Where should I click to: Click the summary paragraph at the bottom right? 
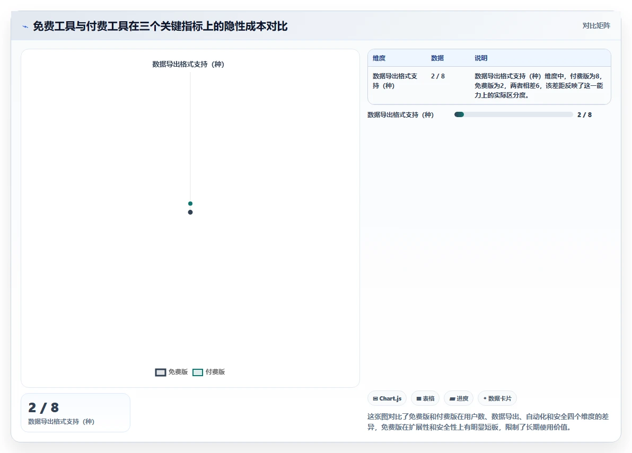[x=488, y=422]
